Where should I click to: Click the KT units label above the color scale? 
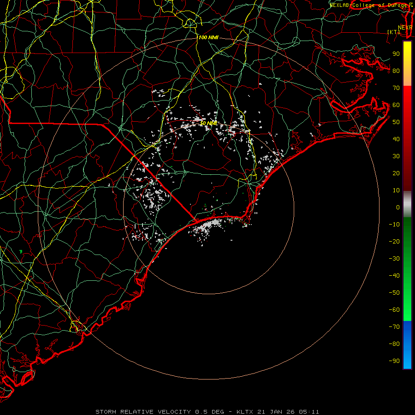394,32
